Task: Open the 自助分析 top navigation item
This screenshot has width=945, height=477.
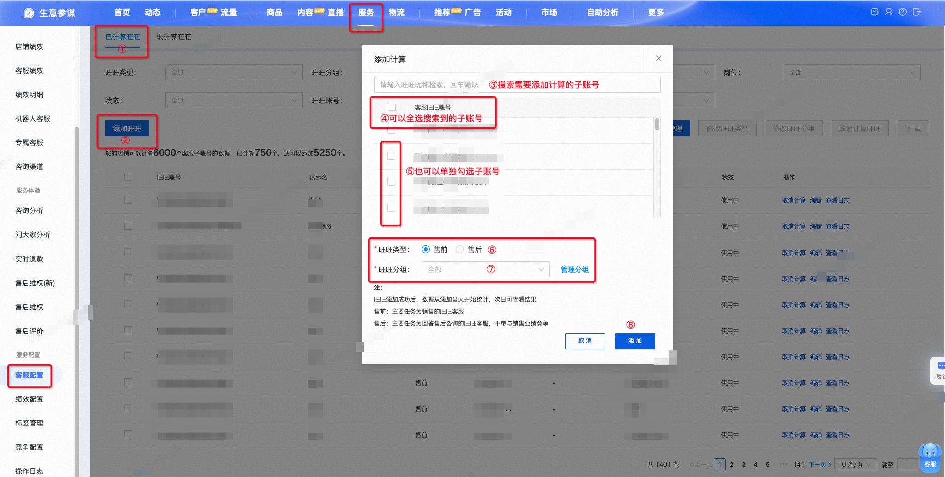Action: point(603,13)
